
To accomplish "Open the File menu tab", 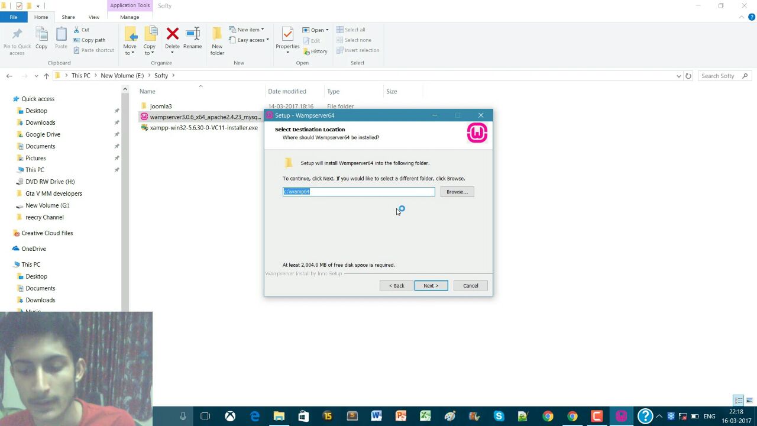I will click(13, 17).
